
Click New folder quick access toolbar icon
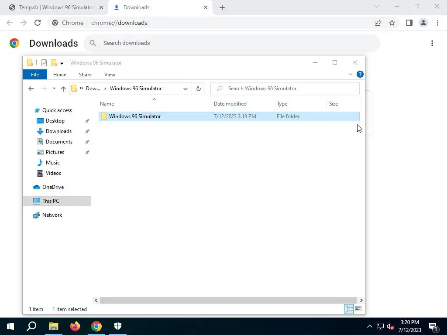click(54, 63)
